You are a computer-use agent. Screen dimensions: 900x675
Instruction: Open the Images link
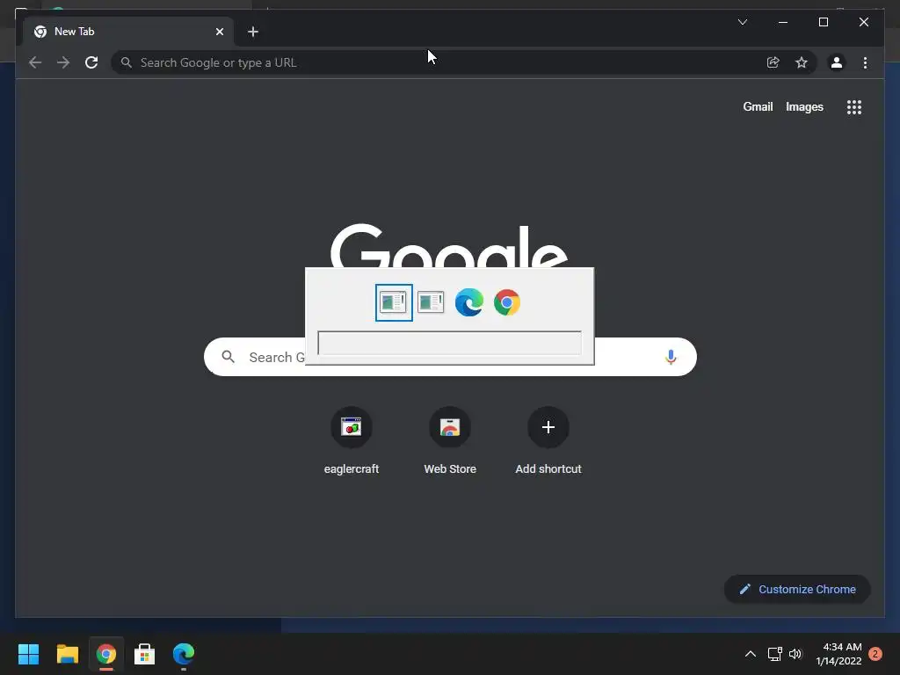[804, 106]
